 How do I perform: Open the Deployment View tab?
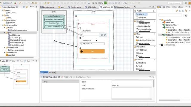click(82, 77)
